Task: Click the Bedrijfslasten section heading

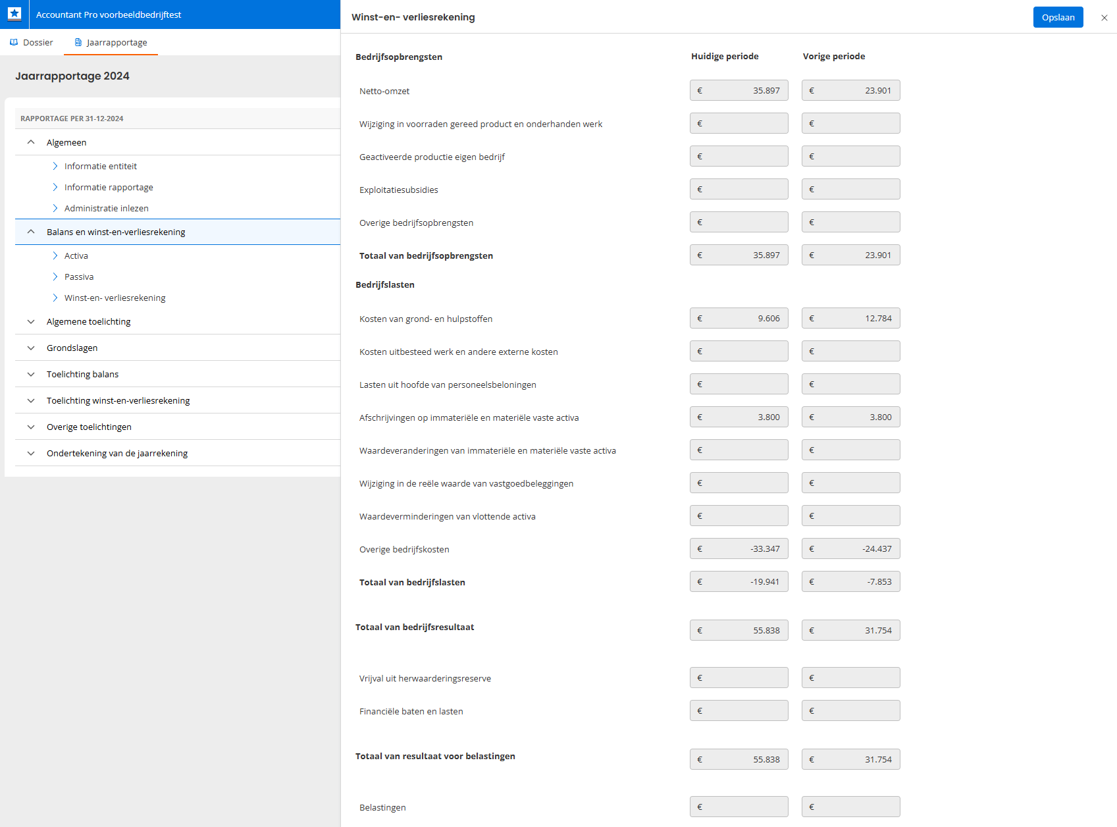Action: [385, 284]
